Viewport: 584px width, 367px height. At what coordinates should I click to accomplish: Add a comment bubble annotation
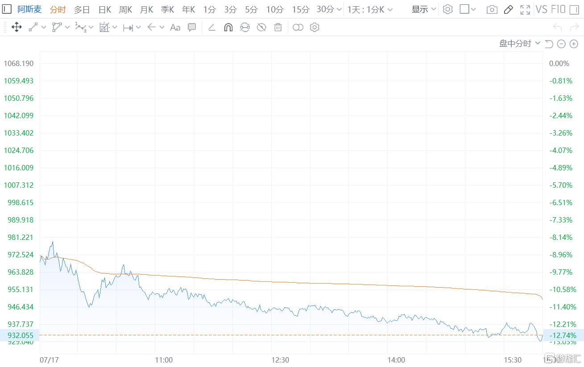pyautogui.click(x=192, y=28)
